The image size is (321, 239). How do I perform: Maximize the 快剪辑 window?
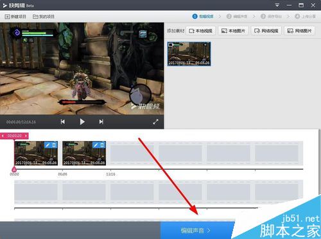pyautogui.click(x=301, y=5)
